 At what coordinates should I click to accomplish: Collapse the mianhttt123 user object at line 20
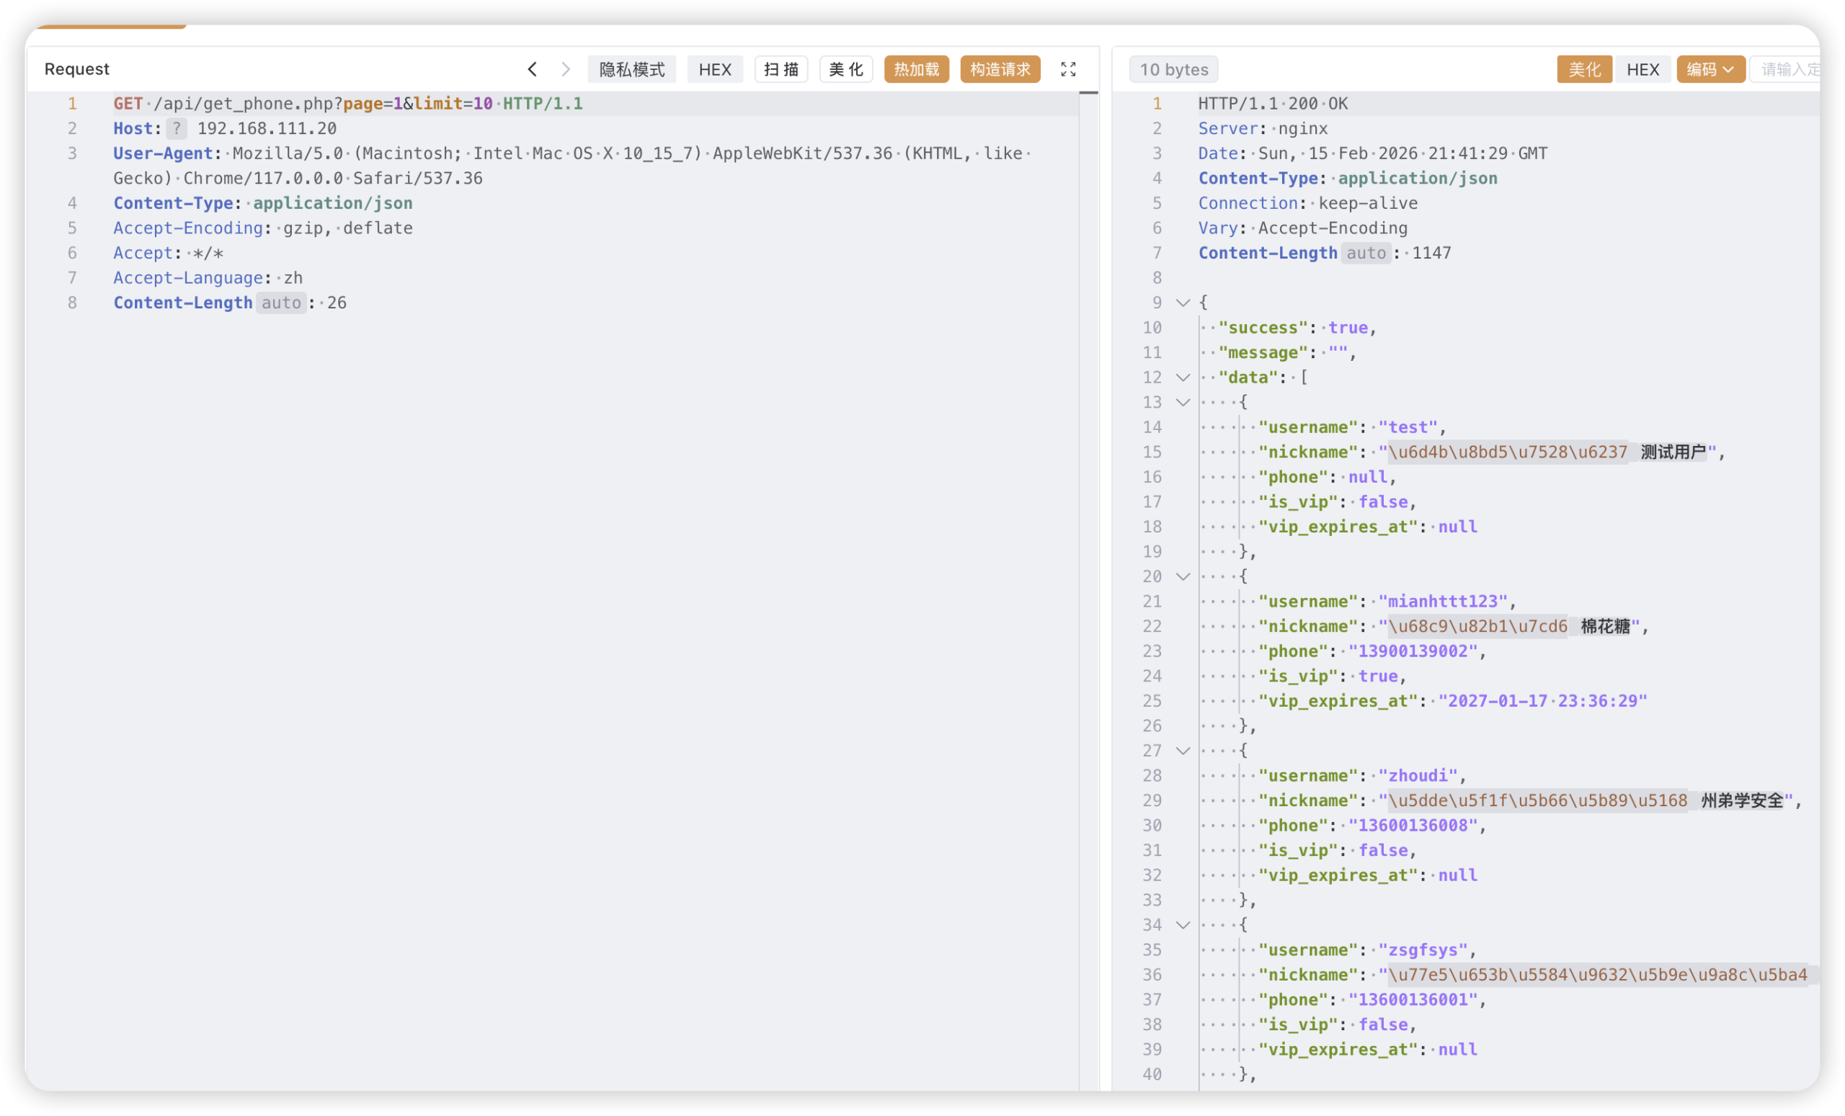click(x=1183, y=577)
